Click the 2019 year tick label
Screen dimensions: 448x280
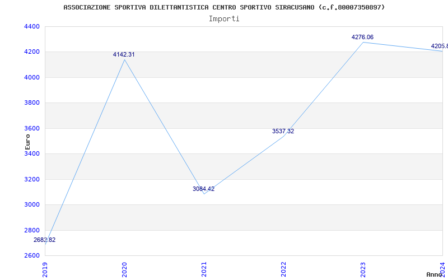point(45,269)
